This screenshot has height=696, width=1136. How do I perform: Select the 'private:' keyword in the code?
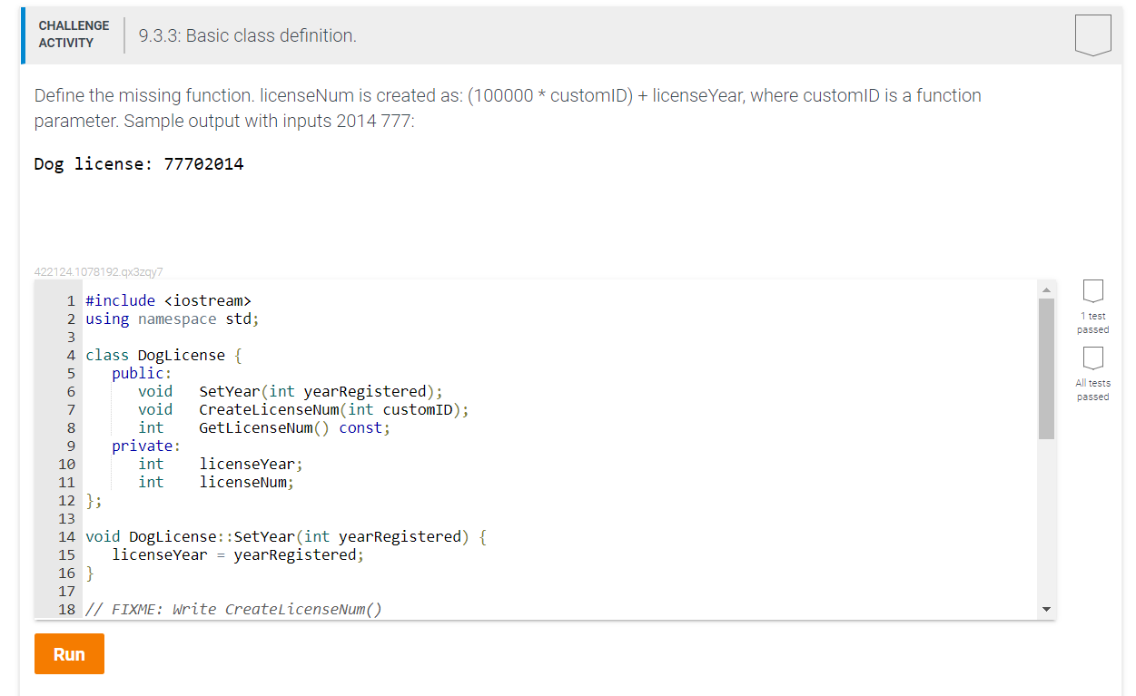point(143,446)
